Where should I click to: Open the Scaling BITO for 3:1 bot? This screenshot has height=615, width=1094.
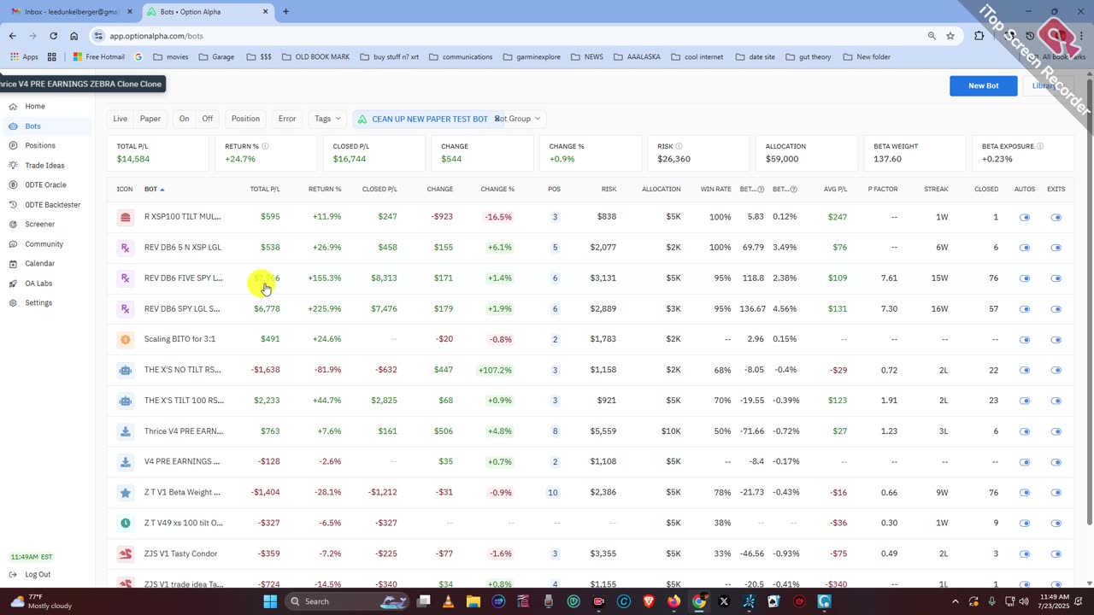pos(179,339)
